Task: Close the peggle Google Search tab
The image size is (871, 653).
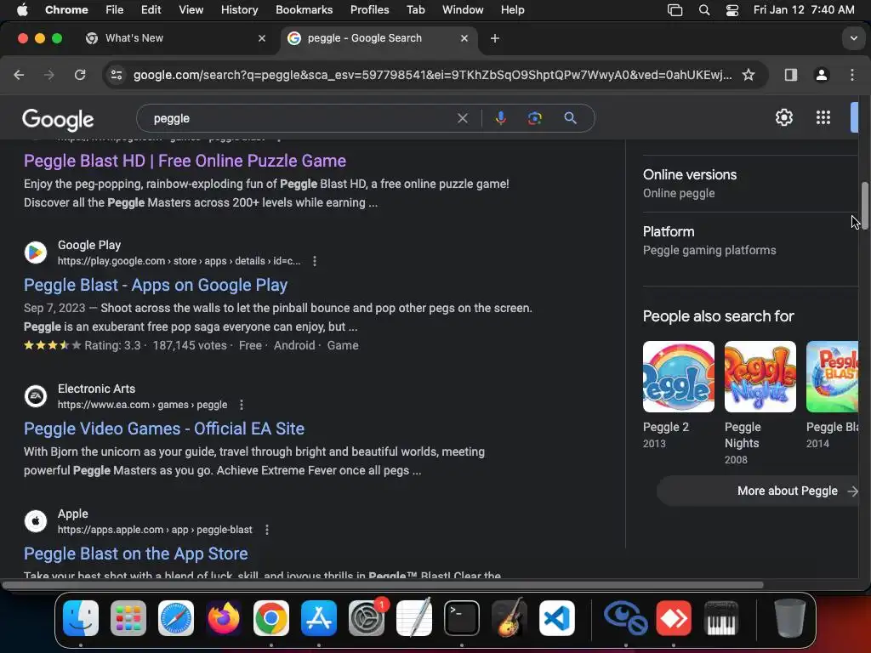Action: 464,38
